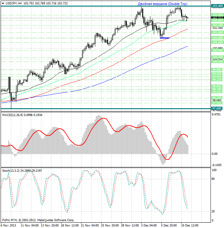Image resolution: width=224 pixels, height=228 pixels.
Task: Select the 100.900 price level label
Action: 217,50
